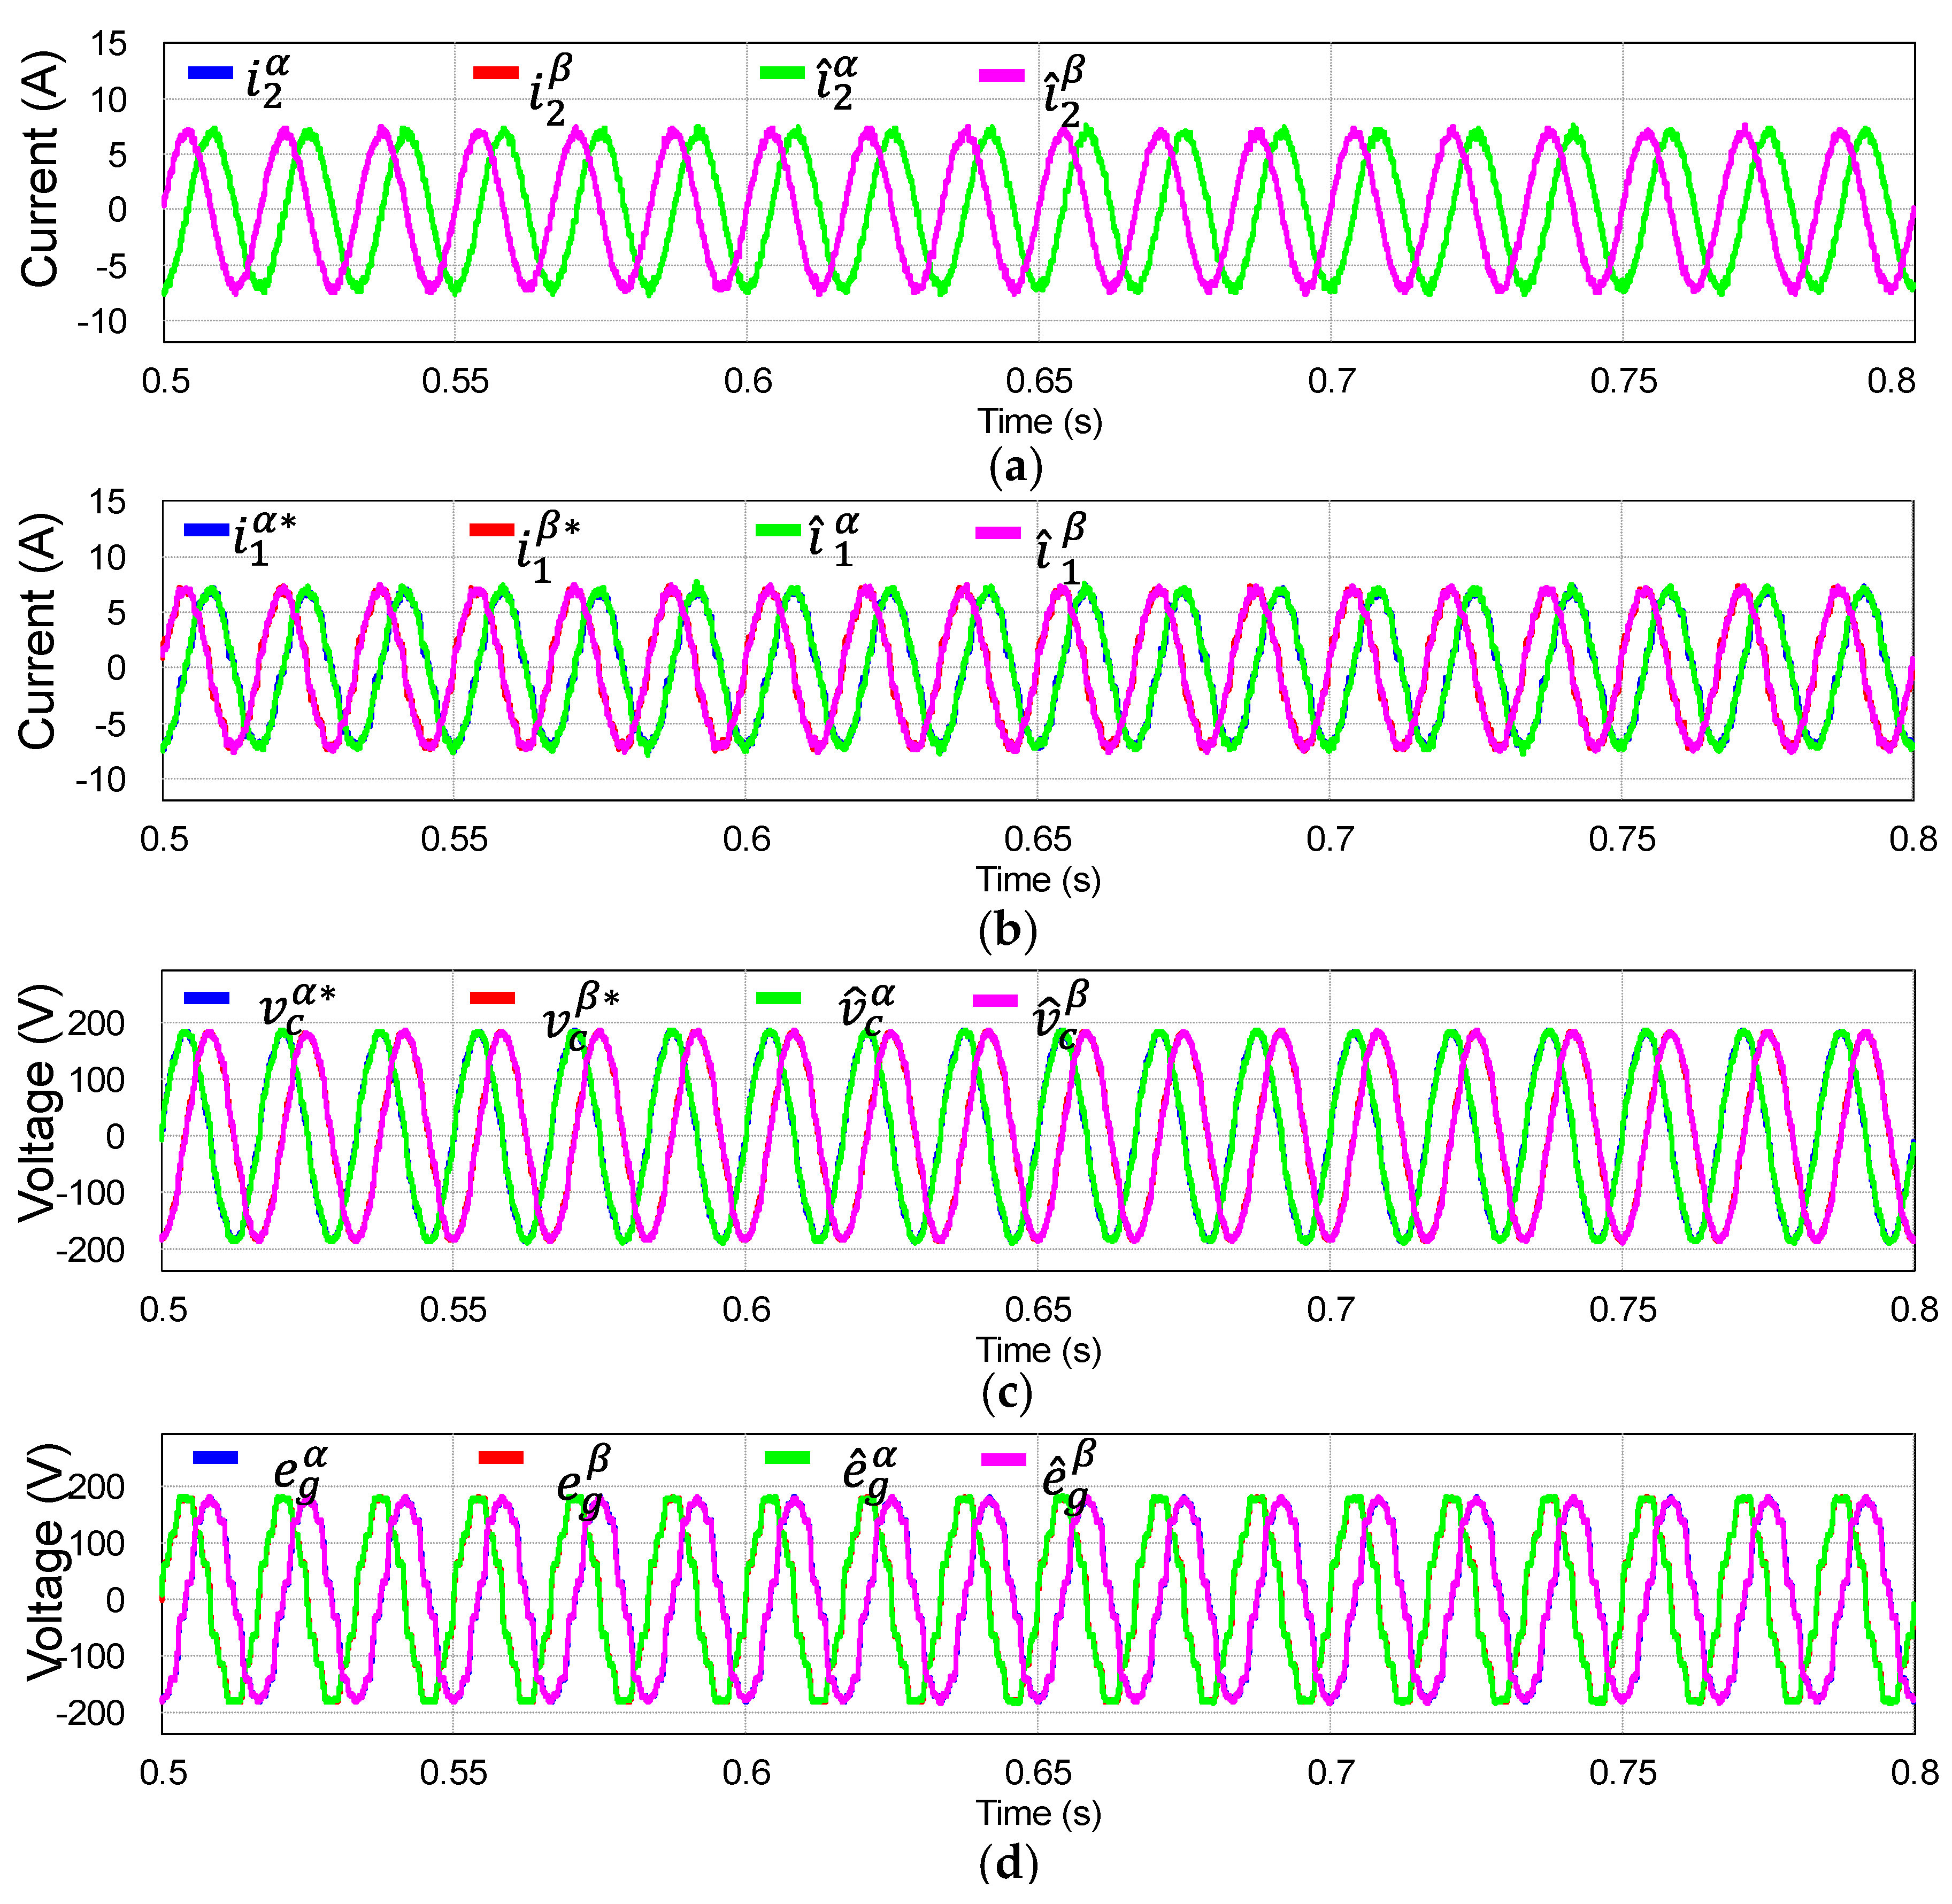
Task: Click the green legend swatch in plot (c)
Action: [x=779, y=998]
